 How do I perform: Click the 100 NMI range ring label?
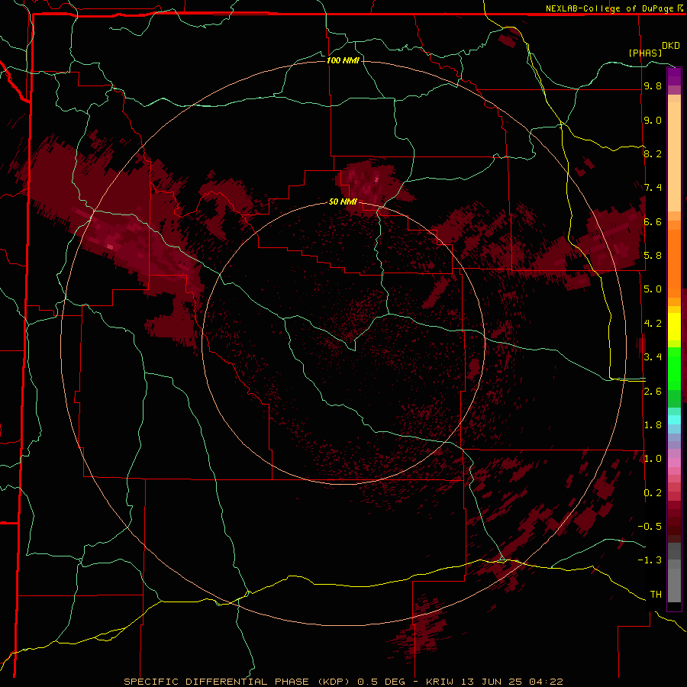(343, 60)
